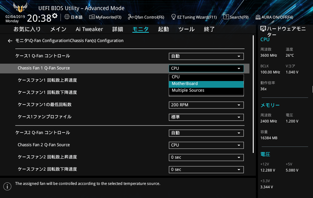Click the hardware monitor display icon
This screenshot has width=313, height=198.
point(263,29)
